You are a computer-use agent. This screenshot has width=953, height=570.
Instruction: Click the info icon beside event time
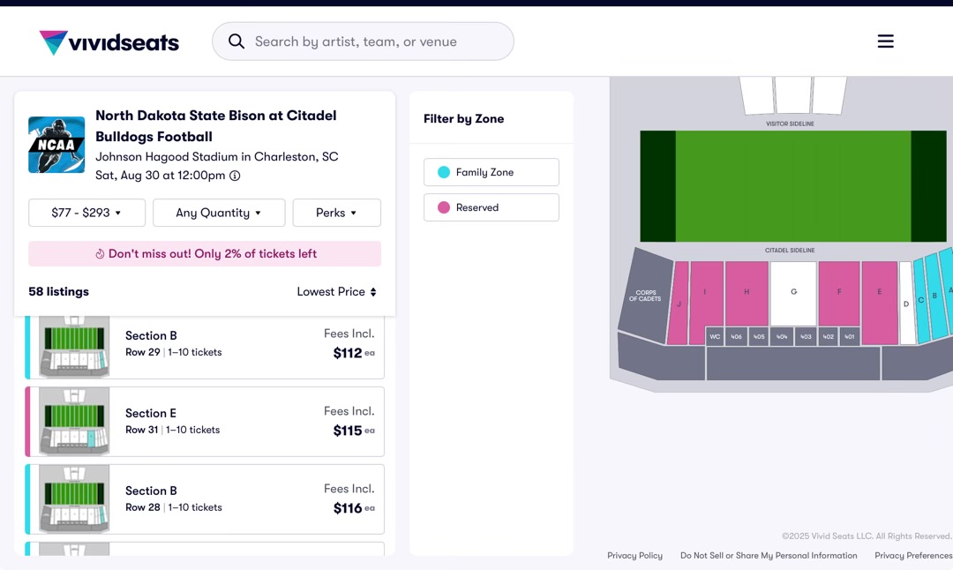pyautogui.click(x=235, y=176)
